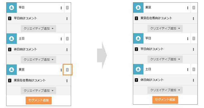The image size is (204, 108).
Task: Expand クリエイティブ追加 dropdown under 東京在住者向けコメント, left list
Action: 38,91
